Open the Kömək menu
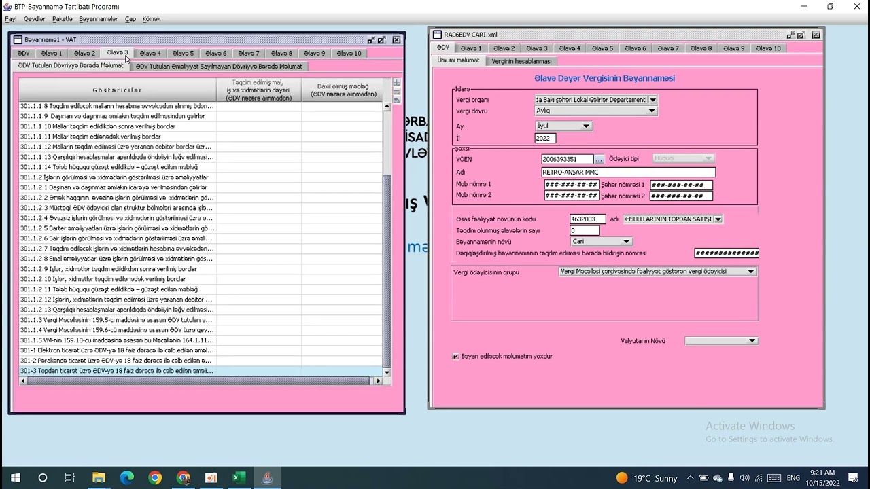 click(152, 19)
